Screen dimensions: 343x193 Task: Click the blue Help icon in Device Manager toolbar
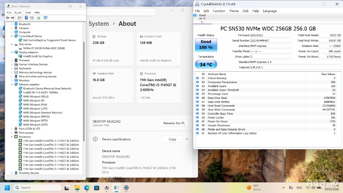[x=26, y=18]
